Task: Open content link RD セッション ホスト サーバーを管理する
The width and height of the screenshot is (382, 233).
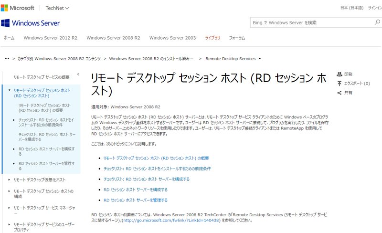Action: pyautogui.click(x=136, y=200)
